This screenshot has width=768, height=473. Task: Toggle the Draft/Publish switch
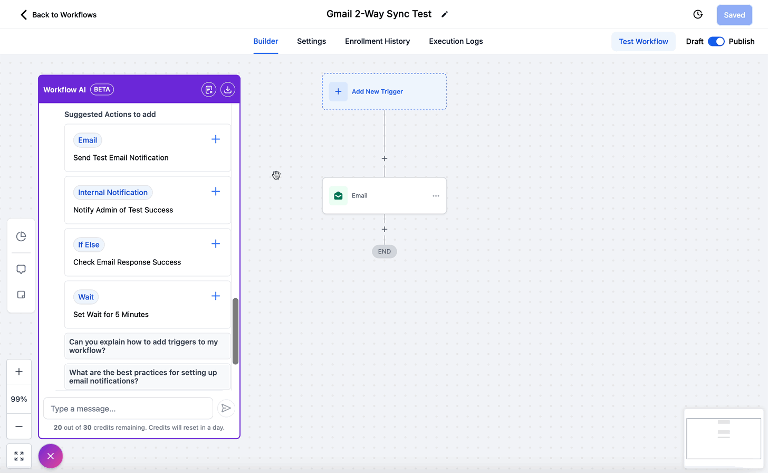coord(716,41)
